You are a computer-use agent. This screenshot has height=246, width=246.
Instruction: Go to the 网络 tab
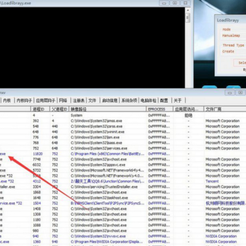(63, 100)
